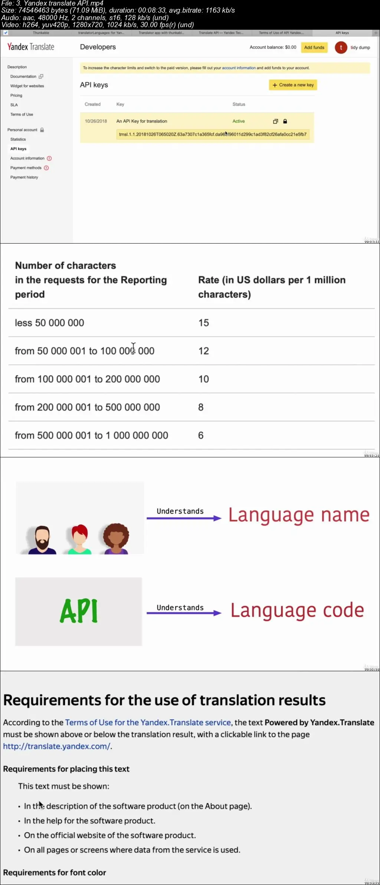The height and width of the screenshot is (885, 380).
Task: Open Payment history in sidebar
Action: click(x=24, y=177)
